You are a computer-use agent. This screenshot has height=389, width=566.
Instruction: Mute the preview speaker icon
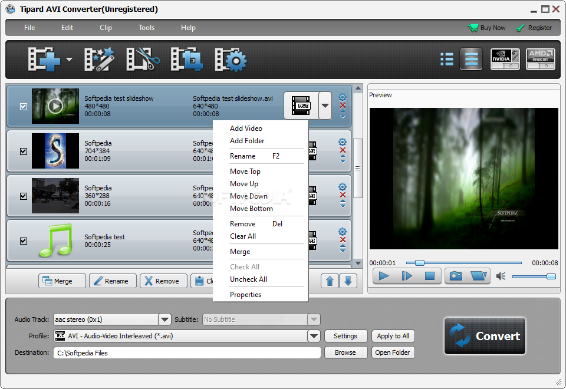[501, 276]
